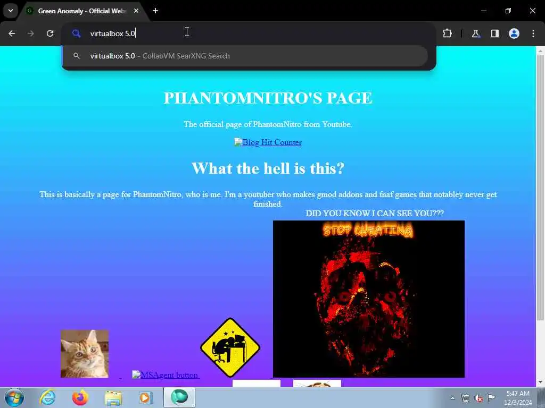Click the scrollbar up arrow

[x=540, y=50]
